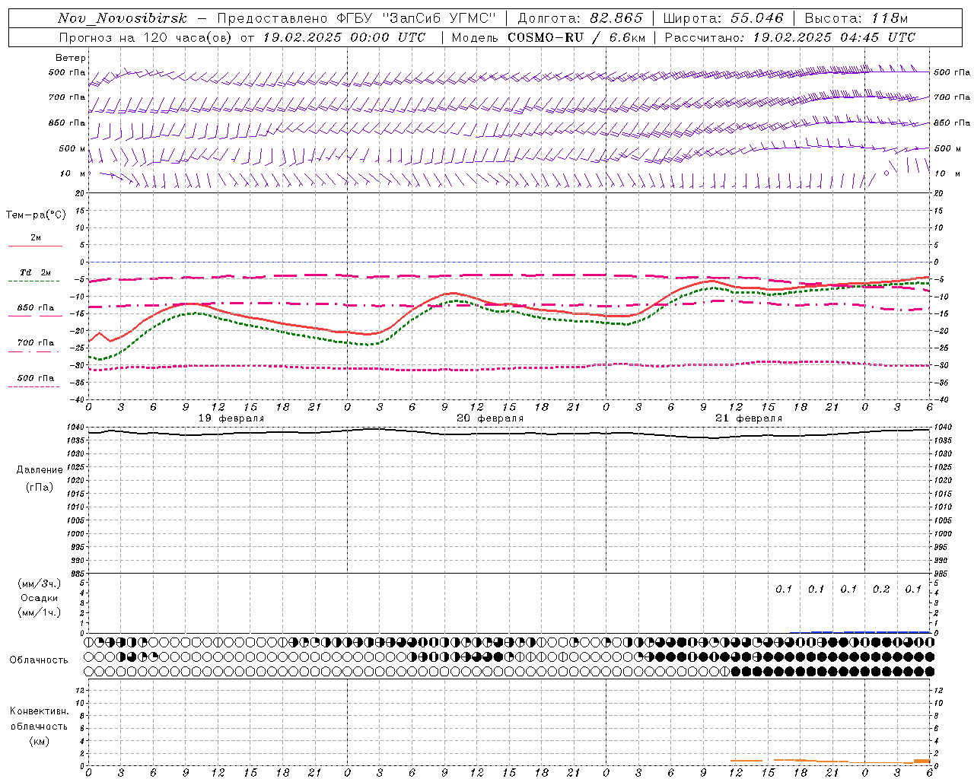The image size is (974, 779).
Task: Click the right-side 10 м wind label
Action: click(947, 173)
